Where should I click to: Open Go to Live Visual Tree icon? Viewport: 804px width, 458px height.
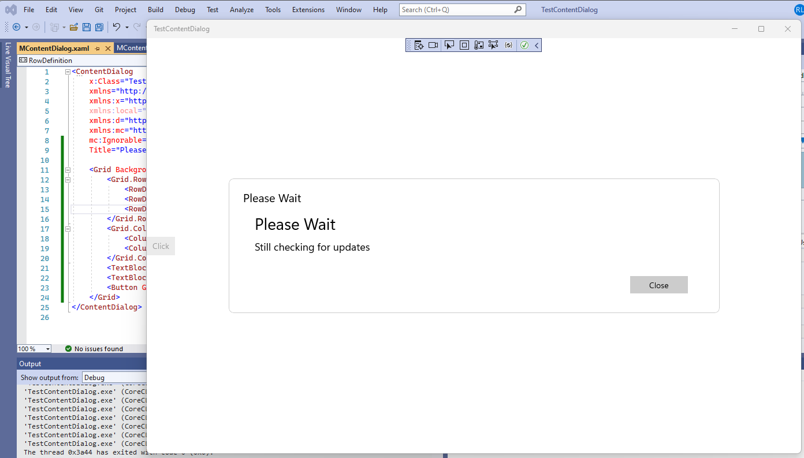click(419, 45)
